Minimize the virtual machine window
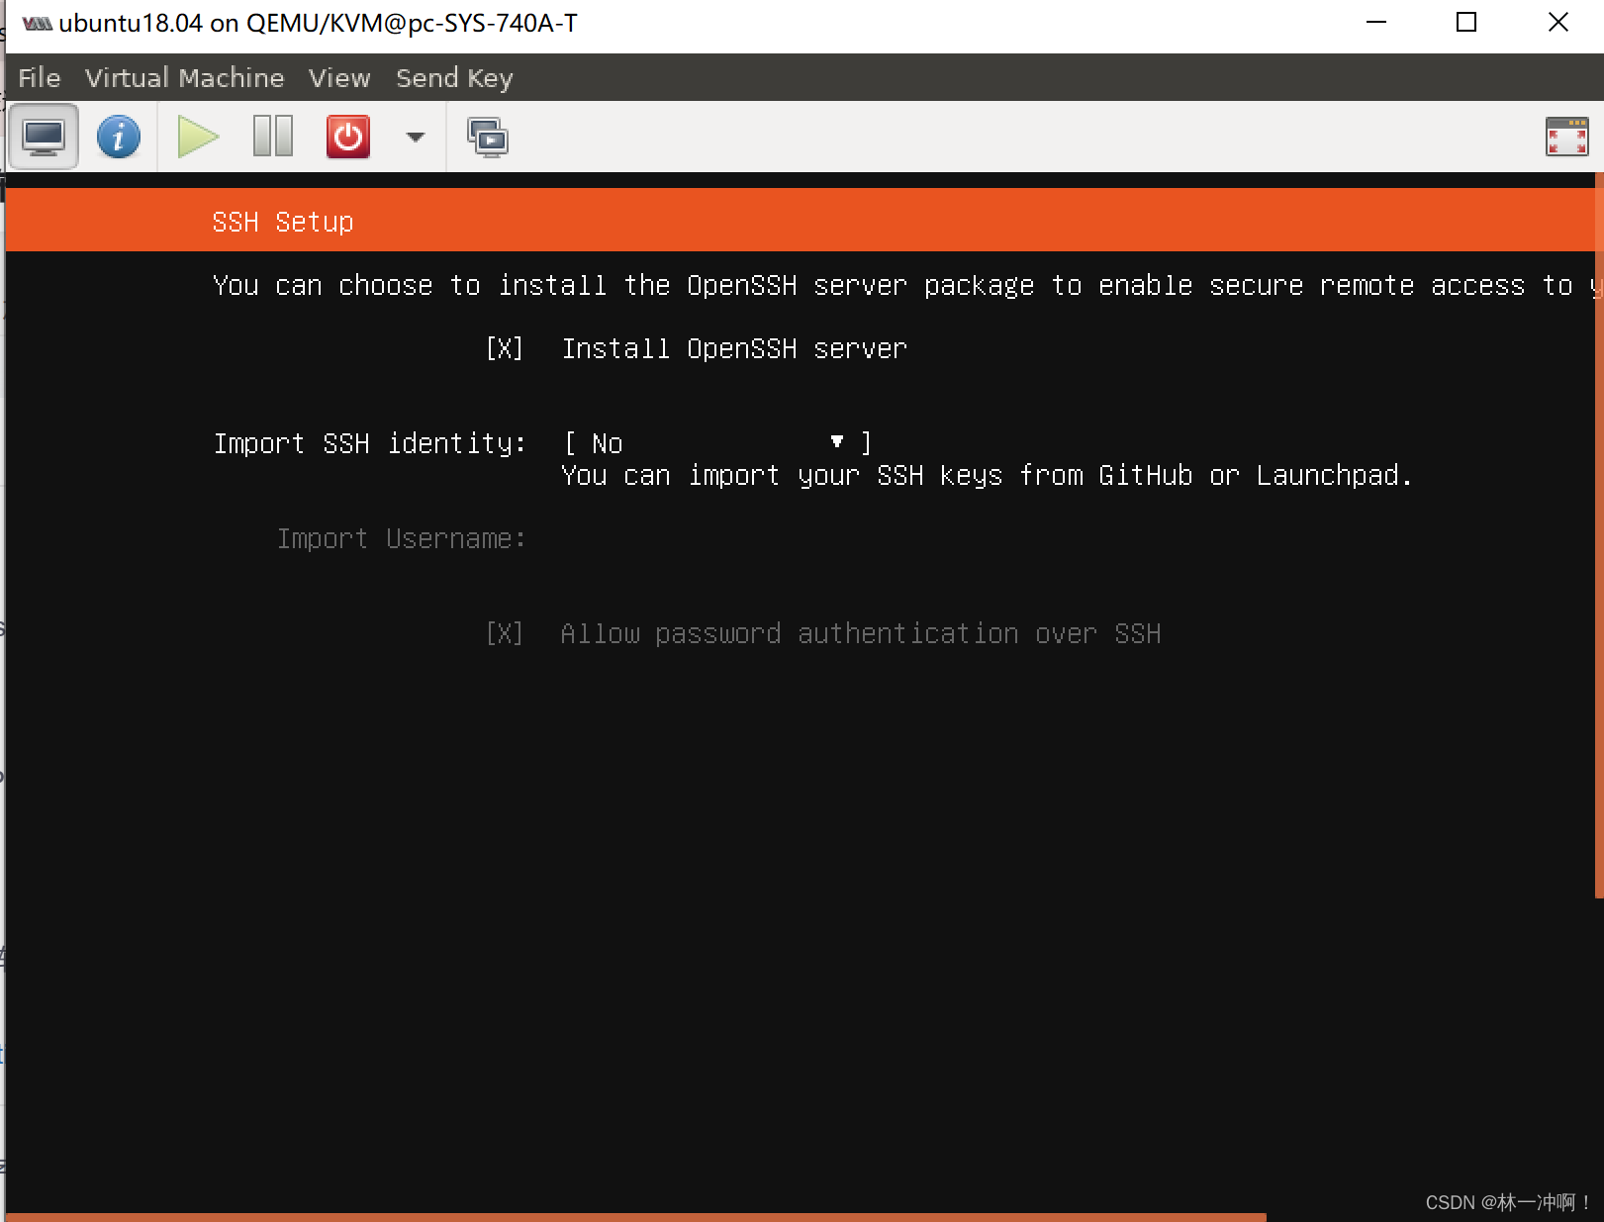 1375,21
